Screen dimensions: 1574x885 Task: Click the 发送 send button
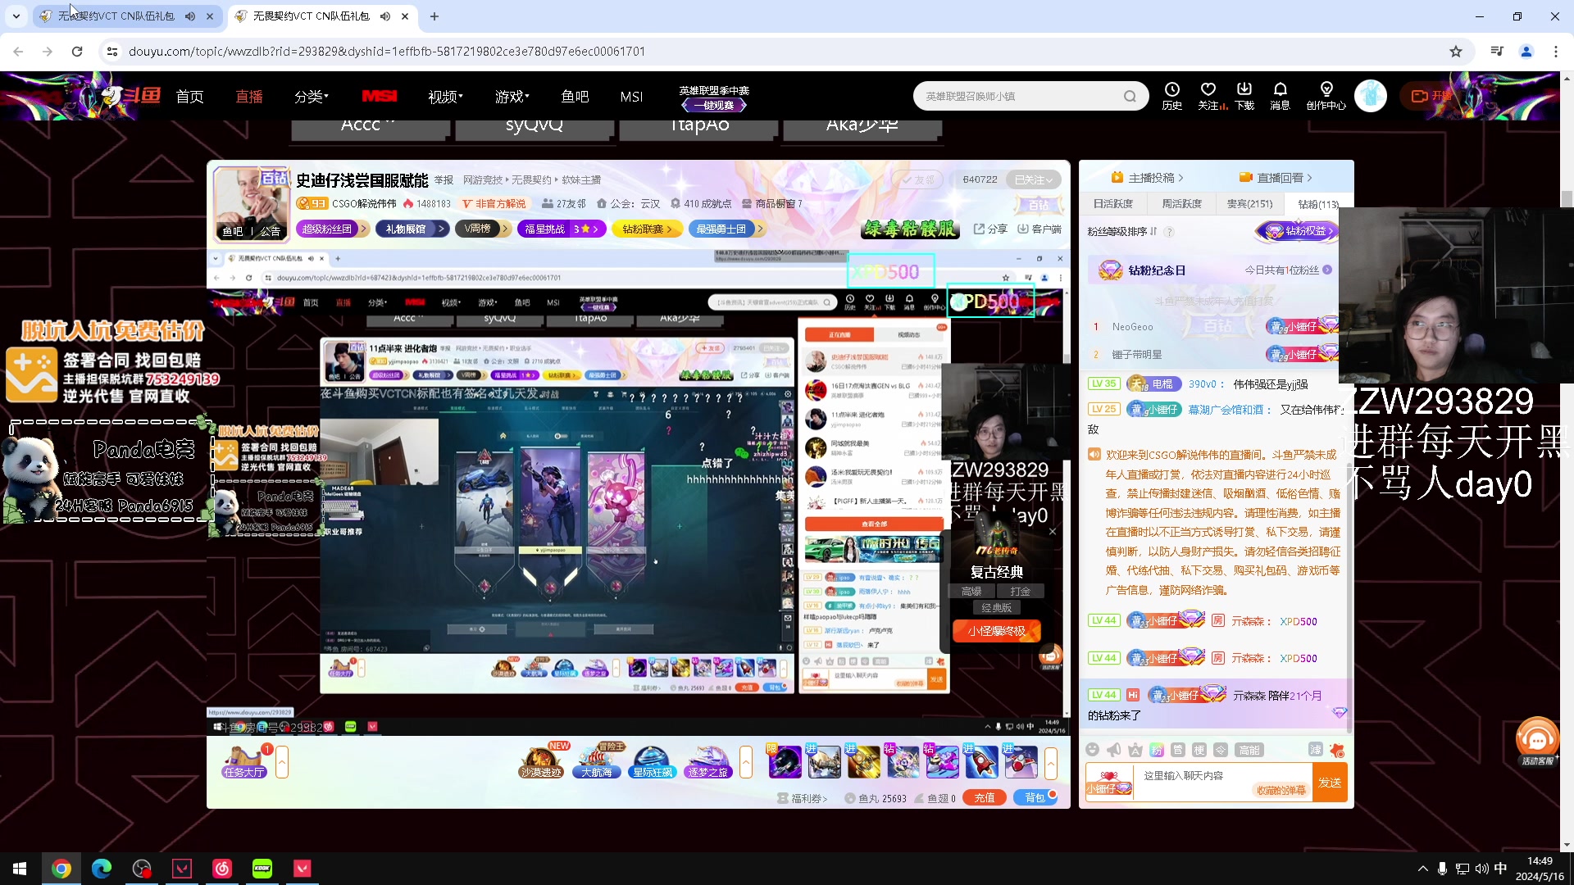1331,783
